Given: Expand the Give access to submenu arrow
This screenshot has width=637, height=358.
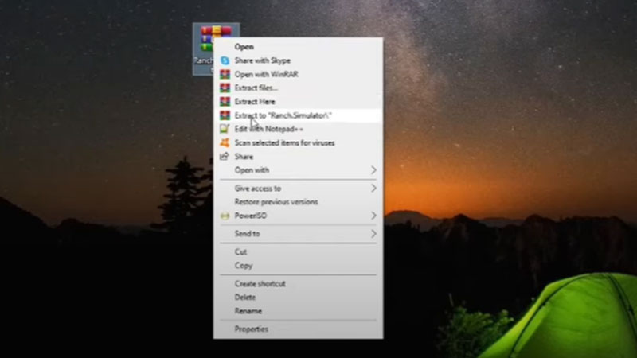Looking at the screenshot, I should [373, 189].
